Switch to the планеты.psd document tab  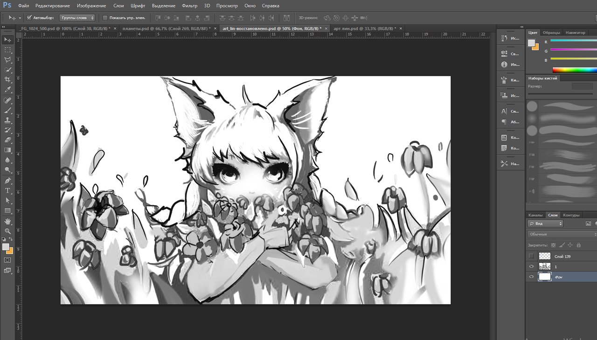(165, 28)
